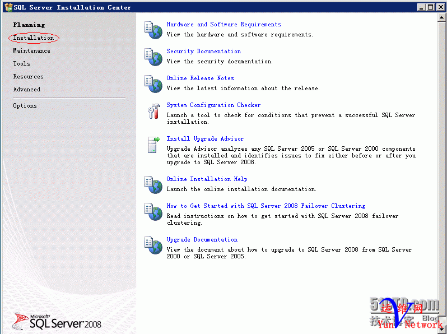Click the Hardware and Software Requirements globe icon

(x=153, y=30)
